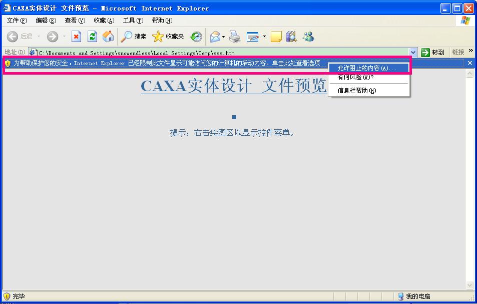Click the shield icon on information bar
This screenshot has width=477, height=304.
[8, 63]
